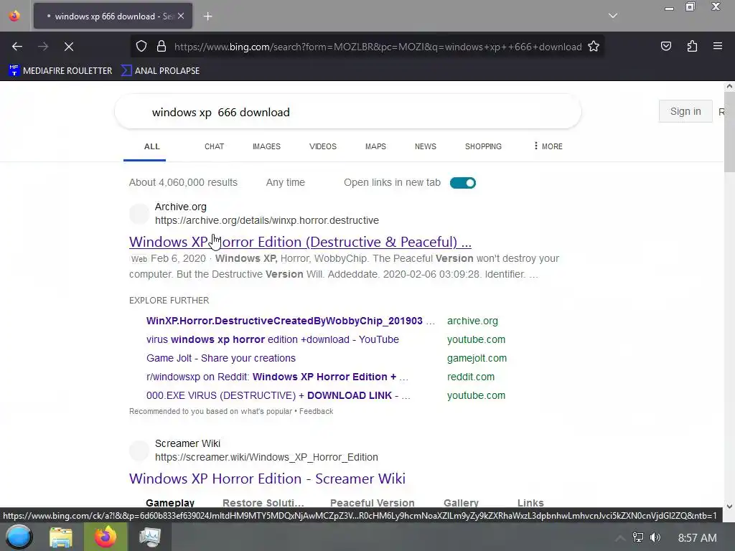This screenshot has height=551, width=735.
Task: Expand the MORE search options menu
Action: [x=548, y=146]
